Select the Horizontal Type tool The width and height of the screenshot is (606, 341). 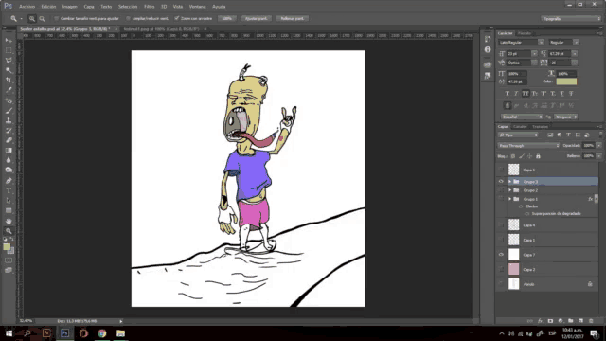[9, 190]
